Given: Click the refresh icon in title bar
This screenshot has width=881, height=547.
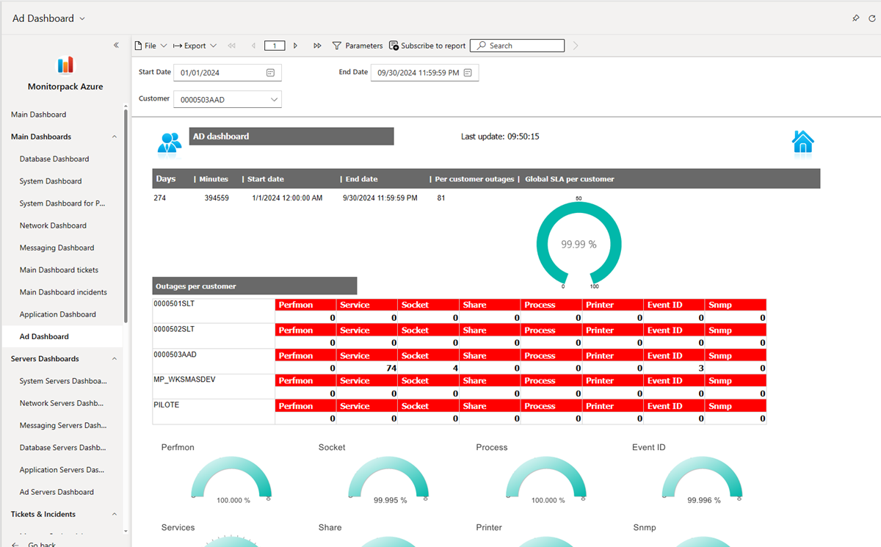Looking at the screenshot, I should click(x=872, y=18).
